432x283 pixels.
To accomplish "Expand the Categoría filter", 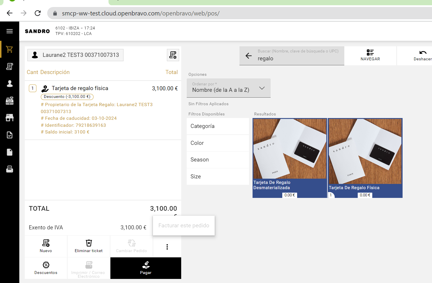I will point(218,126).
